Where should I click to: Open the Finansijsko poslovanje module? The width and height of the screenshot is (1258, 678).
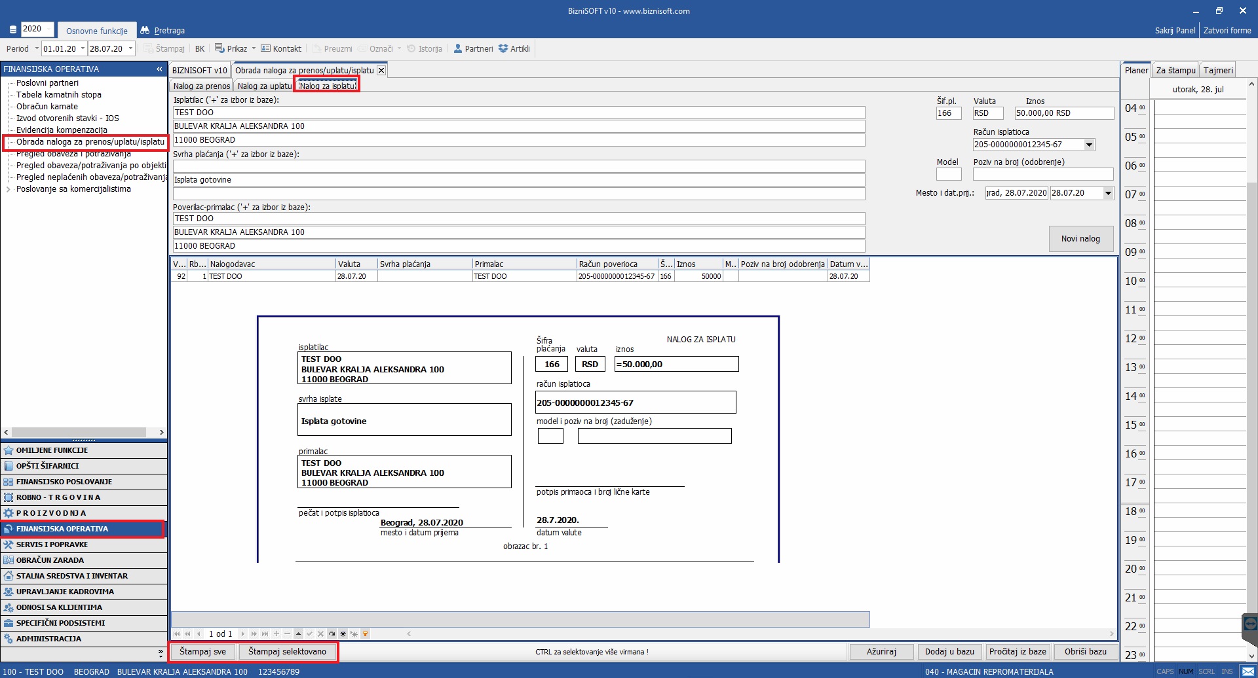(84, 482)
